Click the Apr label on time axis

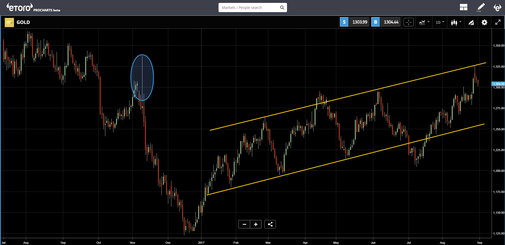[x=305, y=243]
